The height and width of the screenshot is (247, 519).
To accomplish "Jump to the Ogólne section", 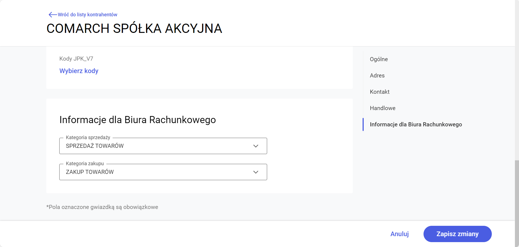I will tap(379, 59).
